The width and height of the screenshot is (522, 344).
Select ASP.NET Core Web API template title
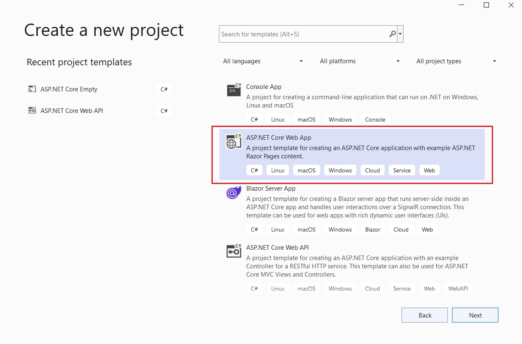pyautogui.click(x=277, y=248)
